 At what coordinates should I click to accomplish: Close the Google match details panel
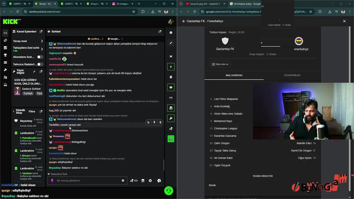tap(344, 21)
